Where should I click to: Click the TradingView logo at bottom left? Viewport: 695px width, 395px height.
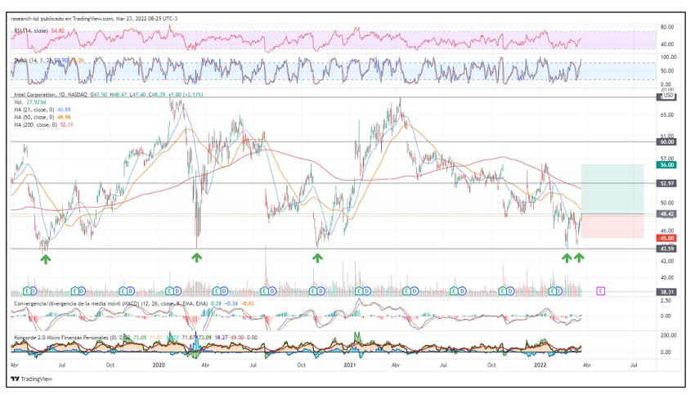click(32, 379)
